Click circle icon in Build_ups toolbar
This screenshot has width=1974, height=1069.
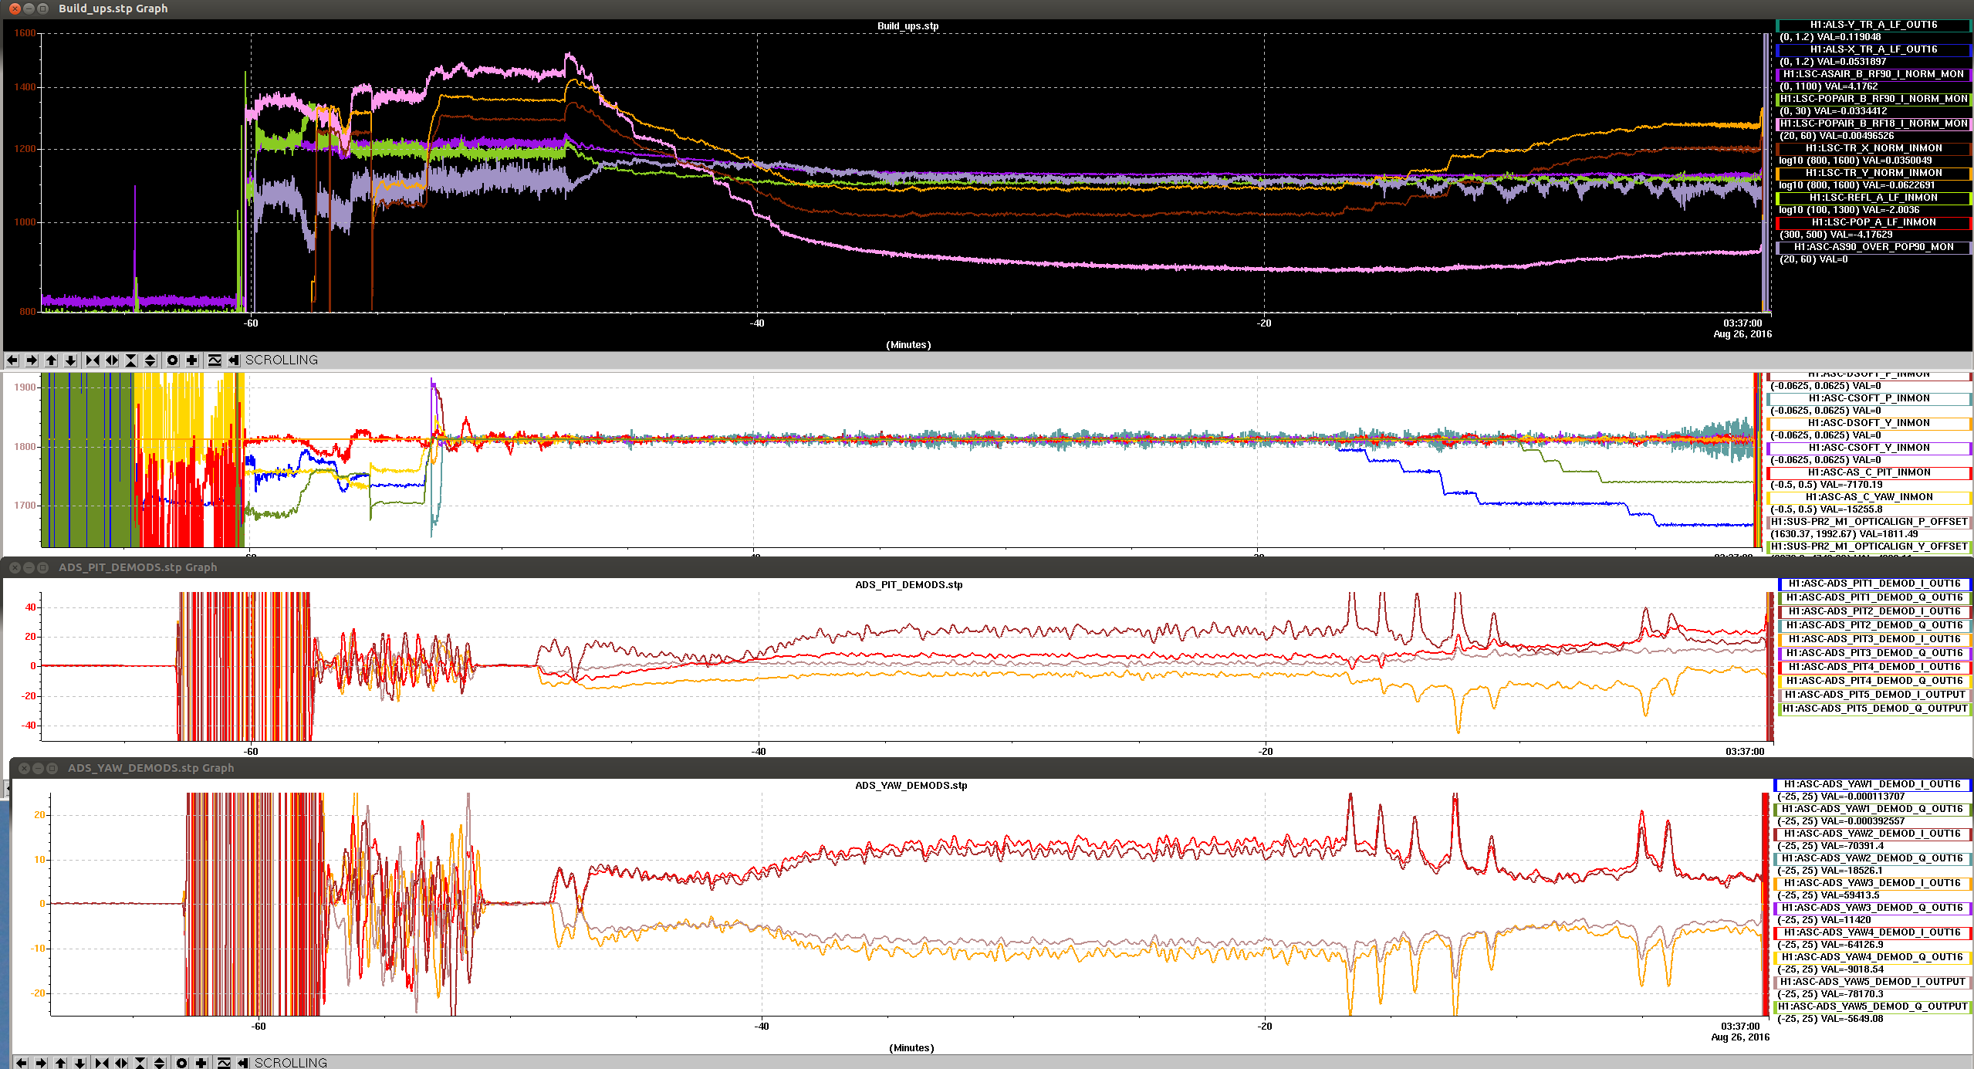coord(173,360)
